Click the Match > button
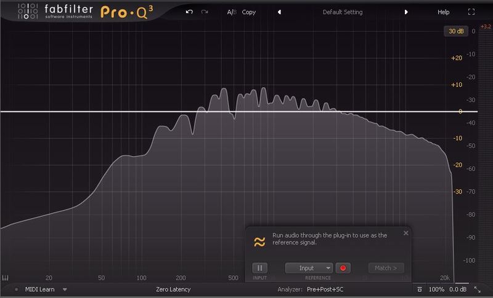This screenshot has height=298, width=493. click(386, 268)
